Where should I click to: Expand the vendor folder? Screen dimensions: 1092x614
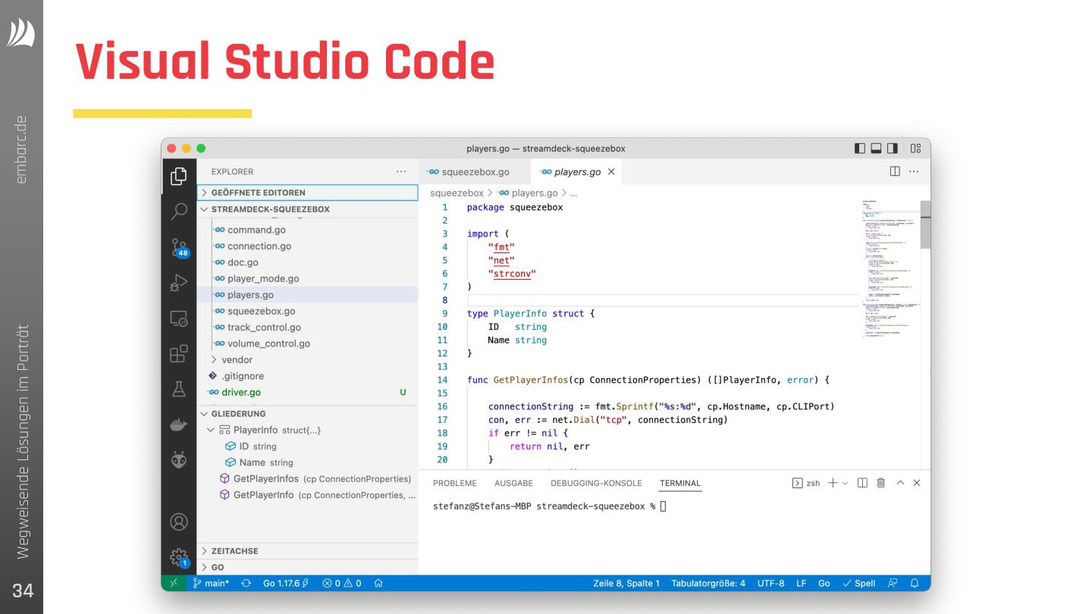(x=307, y=360)
